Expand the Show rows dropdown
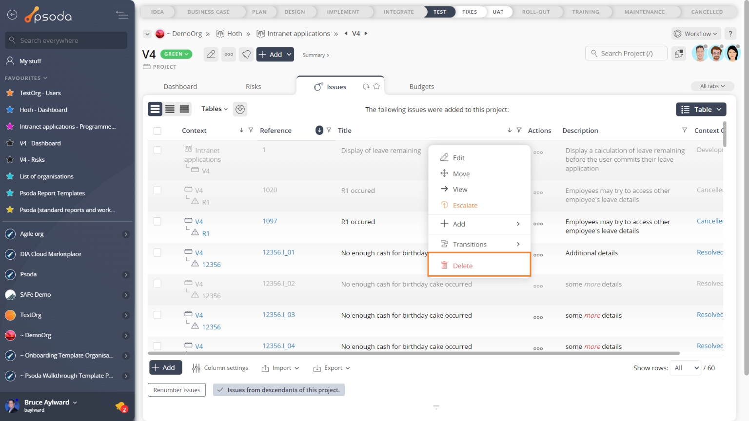This screenshot has width=749, height=421. pyautogui.click(x=686, y=368)
